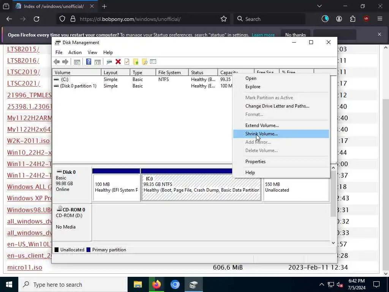Screen dimensions: 389x292
Task: Open the Help menu in Disk Management
Action: (108, 52)
